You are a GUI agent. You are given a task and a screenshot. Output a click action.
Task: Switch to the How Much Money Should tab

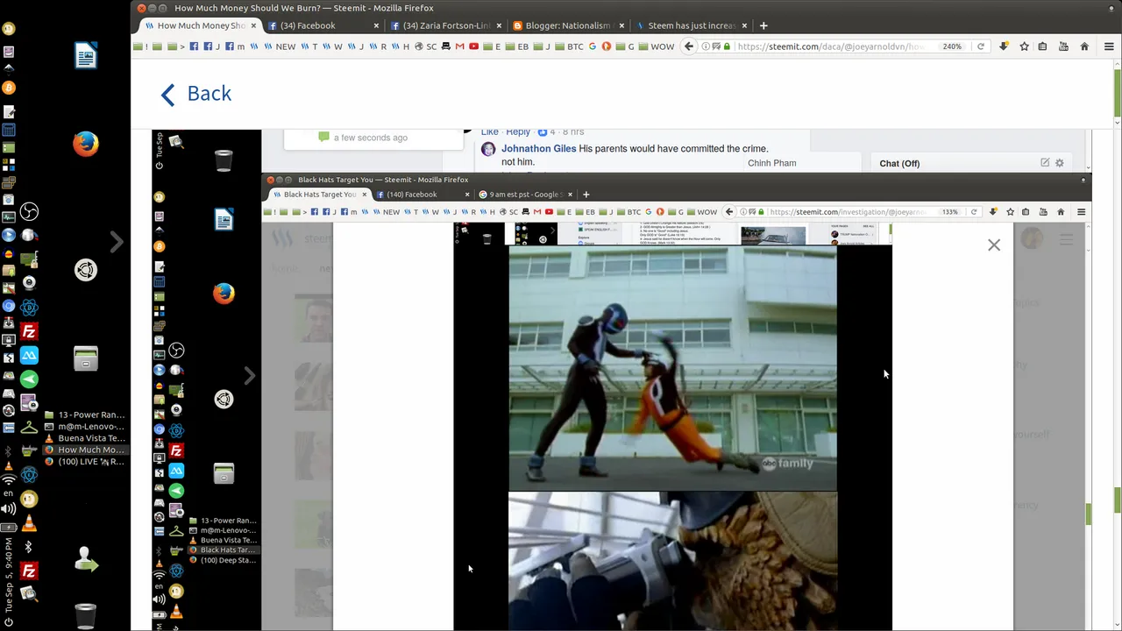coord(200,25)
